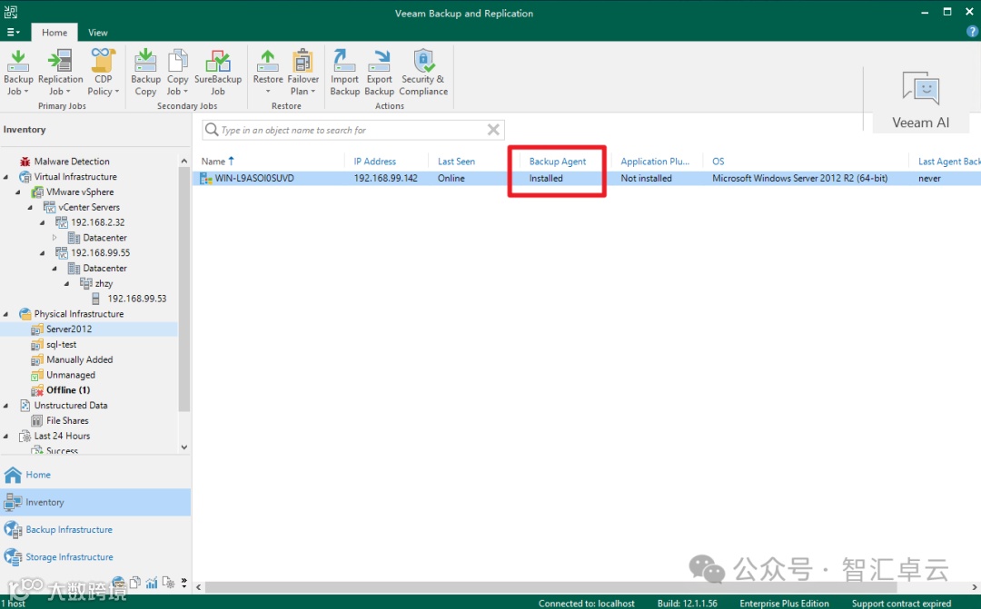Select Malware Detection in the tree
The height and width of the screenshot is (609, 981).
click(72, 162)
